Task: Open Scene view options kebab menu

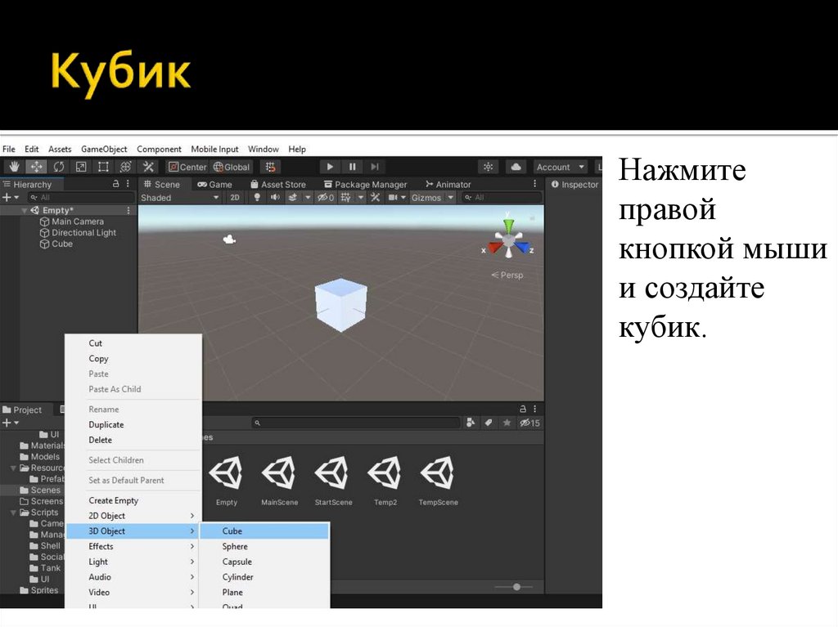Action: coord(534,184)
